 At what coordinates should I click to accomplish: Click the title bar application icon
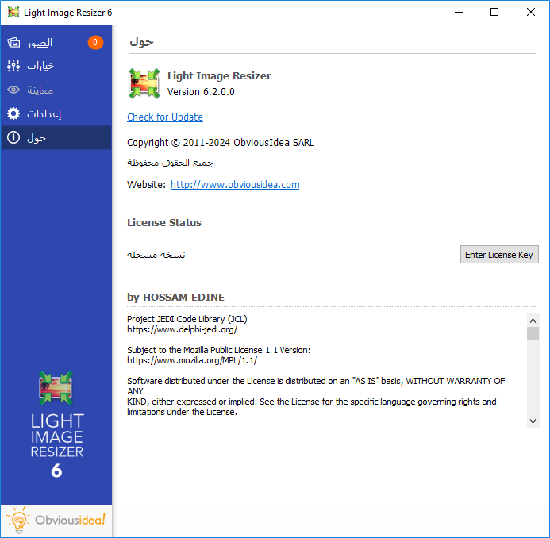tap(13, 12)
